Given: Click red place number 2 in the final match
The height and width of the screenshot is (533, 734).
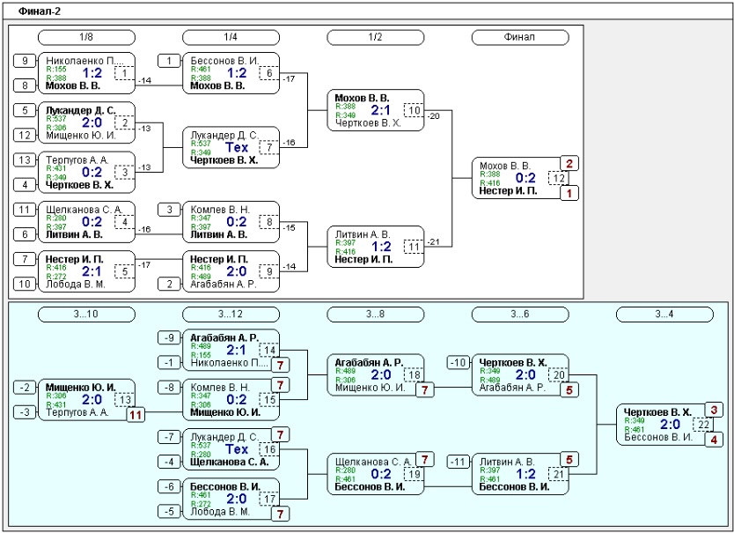Looking at the screenshot, I should click(x=569, y=164).
